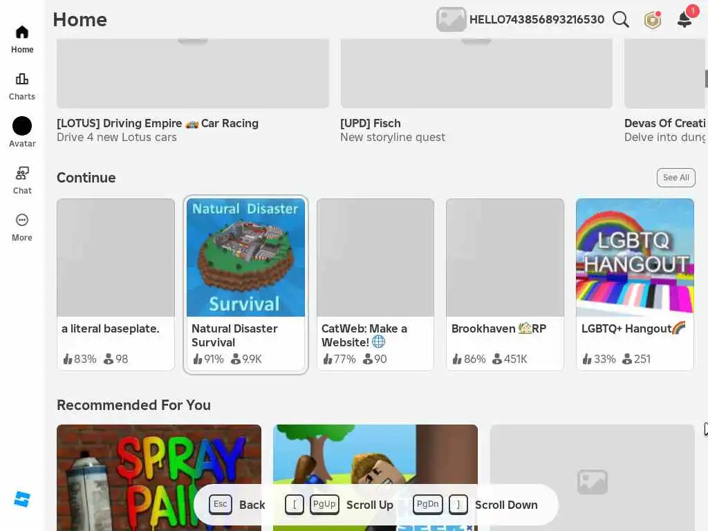The height and width of the screenshot is (531, 708).
Task: Click New storyline quest subtitle
Action: (393, 138)
